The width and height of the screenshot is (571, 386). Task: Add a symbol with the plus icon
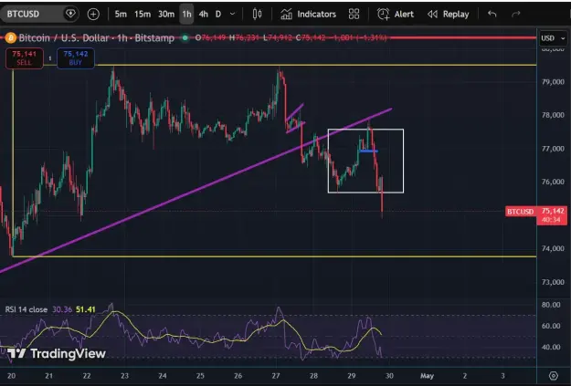[93, 15]
